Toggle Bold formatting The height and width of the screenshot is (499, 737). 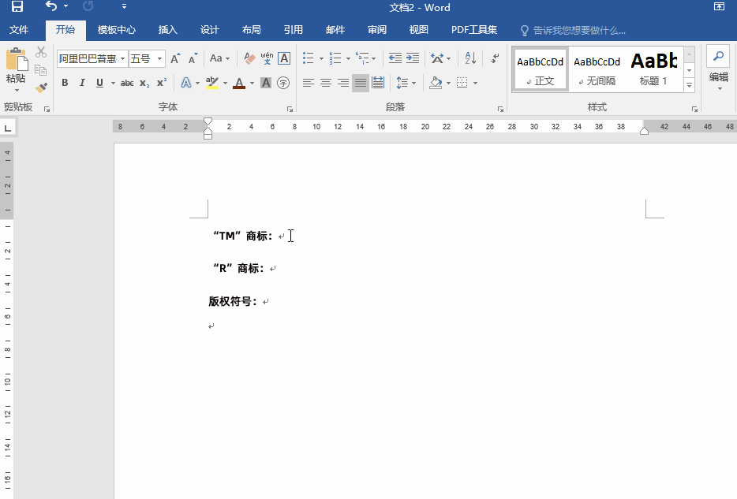coord(65,83)
